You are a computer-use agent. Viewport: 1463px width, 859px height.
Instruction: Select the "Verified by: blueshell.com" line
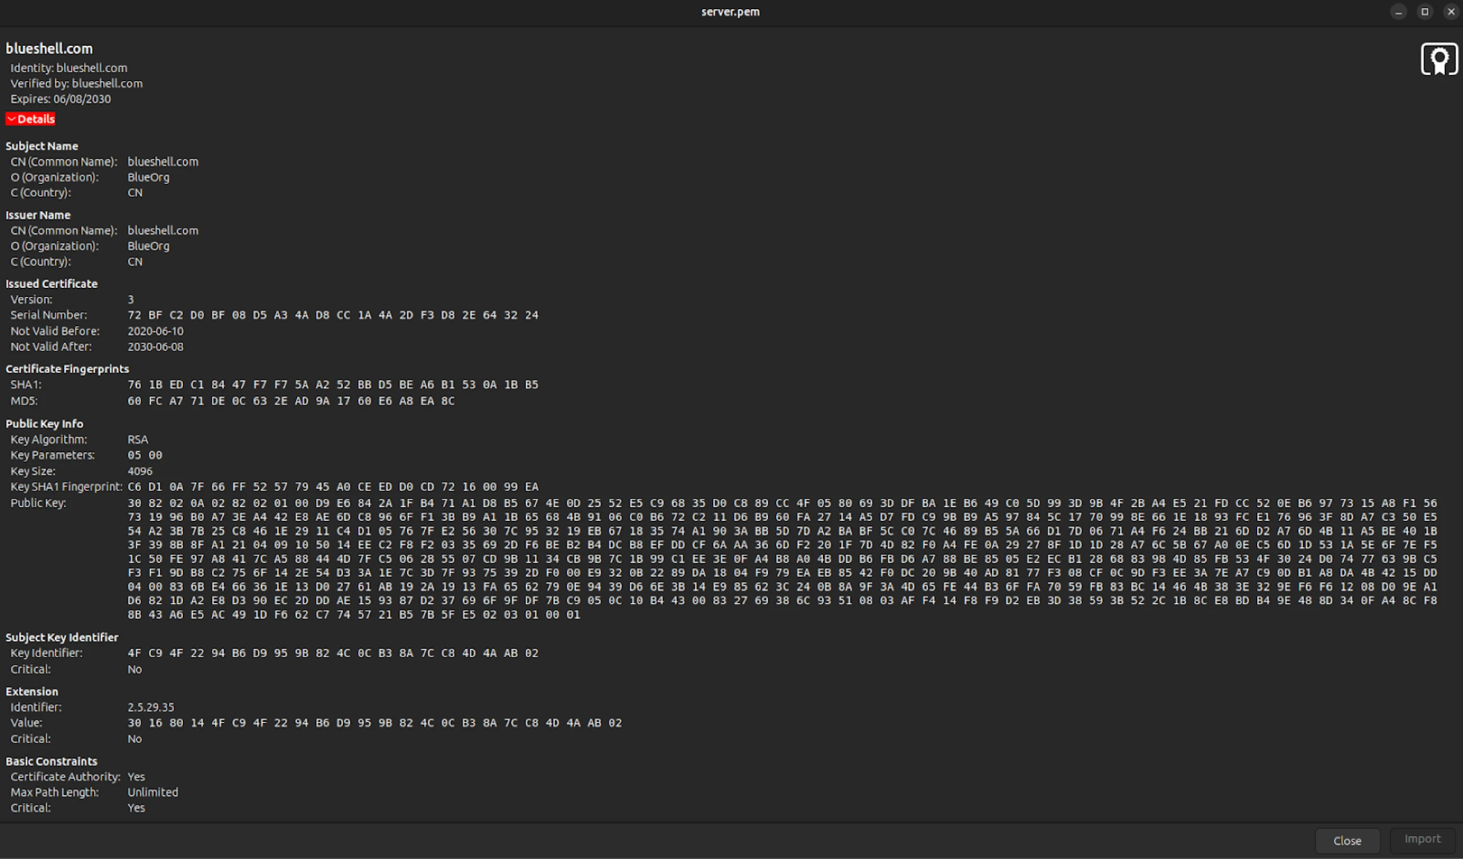pyautogui.click(x=76, y=83)
